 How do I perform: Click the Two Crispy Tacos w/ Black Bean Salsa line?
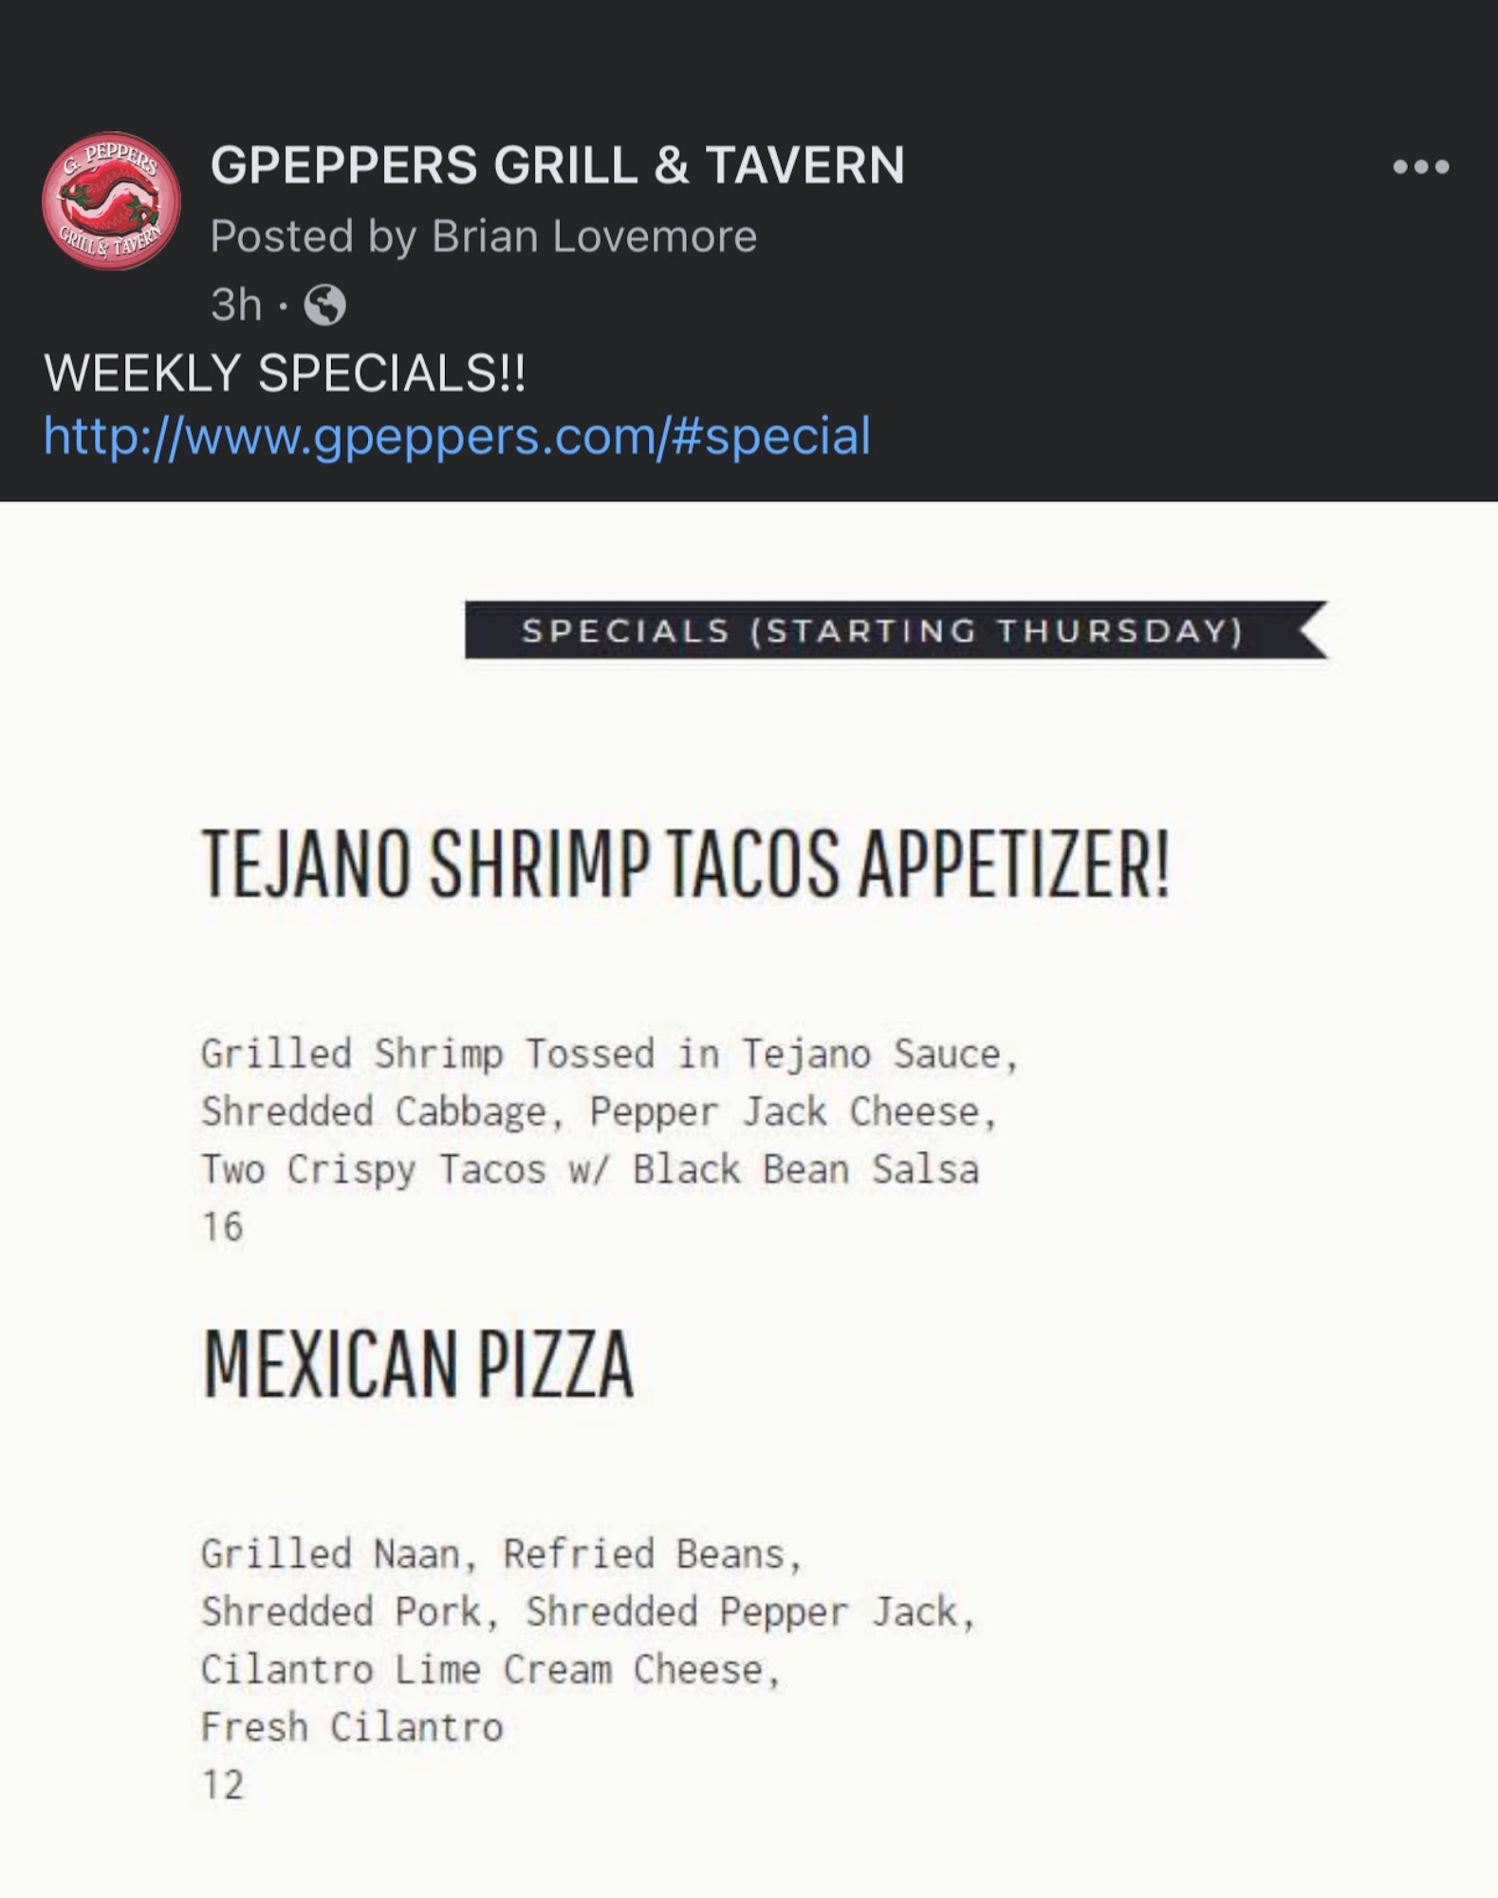[x=589, y=1169]
